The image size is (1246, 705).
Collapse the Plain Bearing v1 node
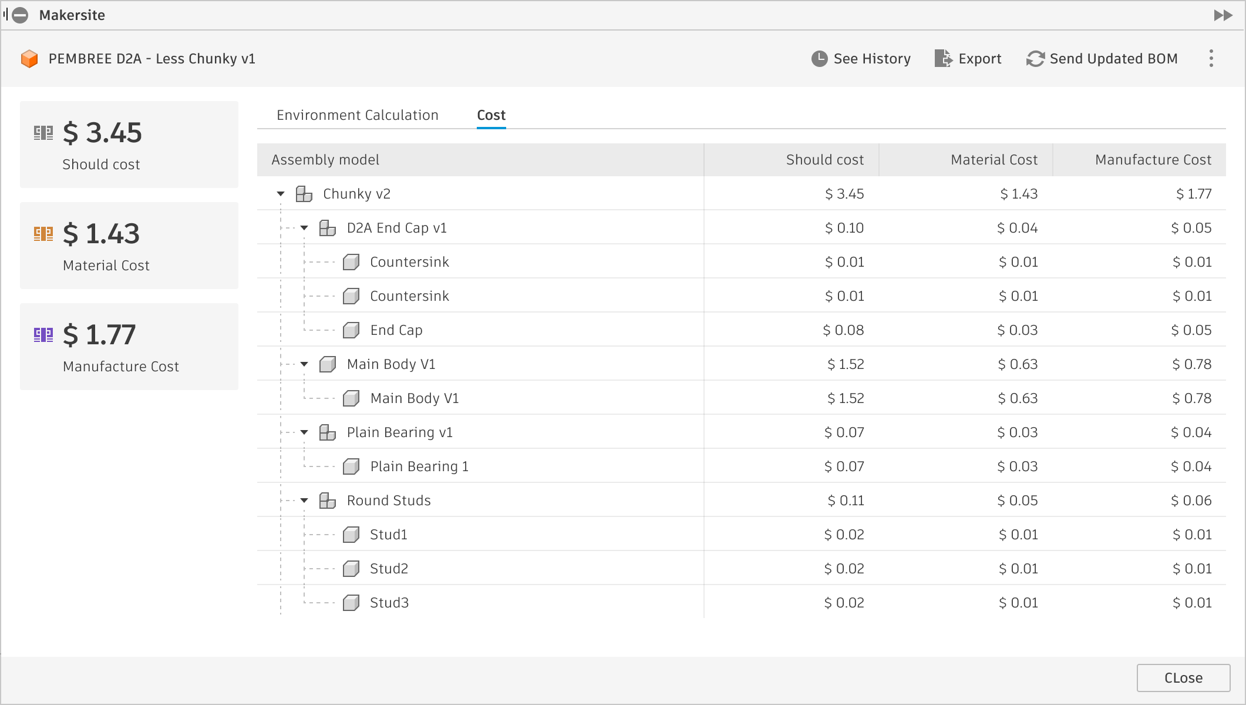(x=304, y=432)
